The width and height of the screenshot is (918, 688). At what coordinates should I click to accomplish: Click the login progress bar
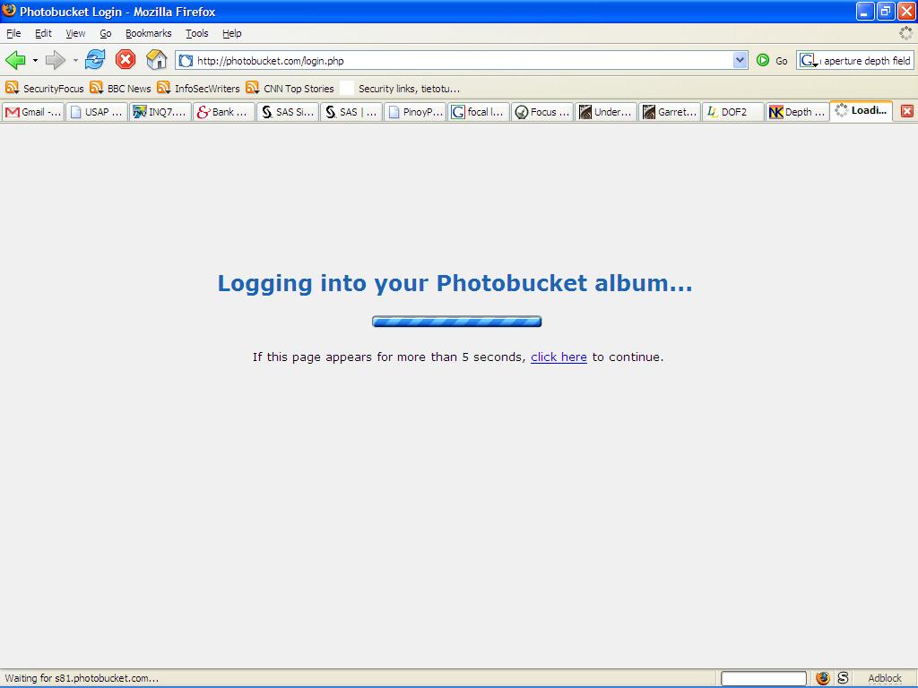(x=456, y=322)
